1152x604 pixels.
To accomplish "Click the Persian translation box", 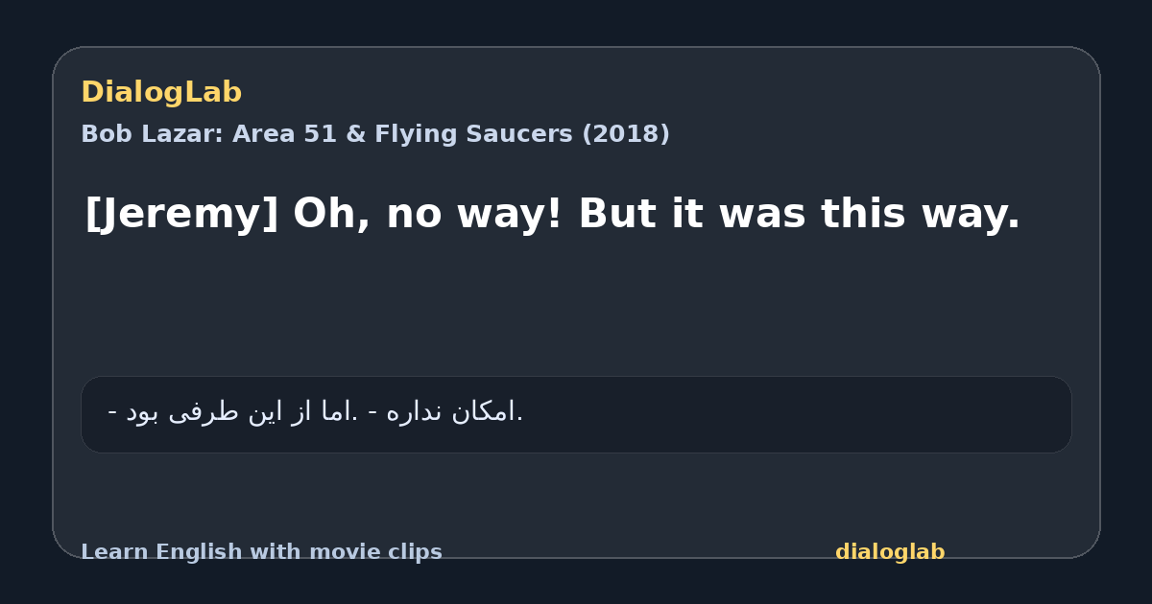I will pos(576,414).
